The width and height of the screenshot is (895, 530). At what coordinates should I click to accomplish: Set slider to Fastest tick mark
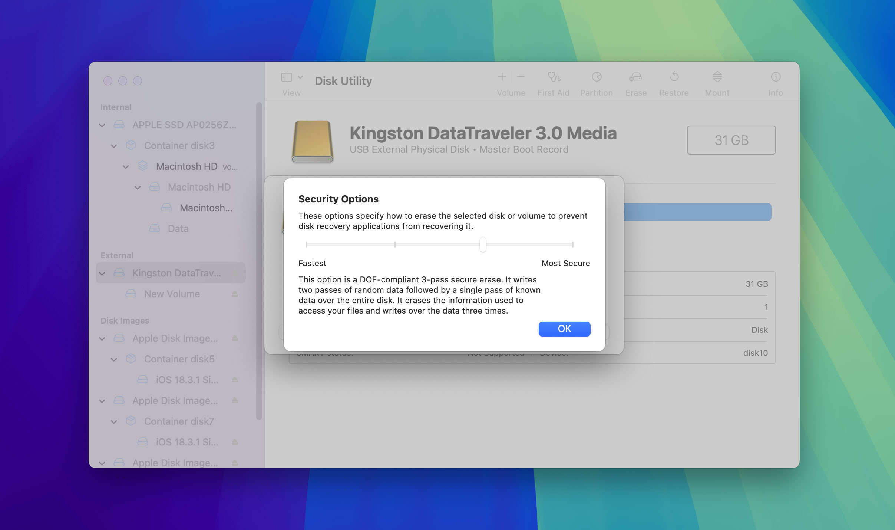pyautogui.click(x=306, y=245)
